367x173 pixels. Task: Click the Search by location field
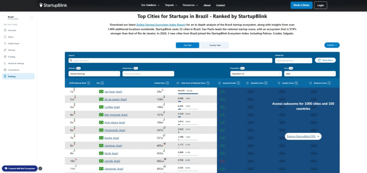coord(170,60)
